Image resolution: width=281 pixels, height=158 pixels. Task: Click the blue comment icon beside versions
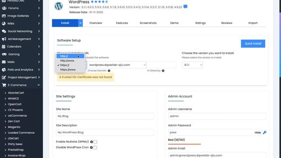pyautogui.click(x=185, y=7)
